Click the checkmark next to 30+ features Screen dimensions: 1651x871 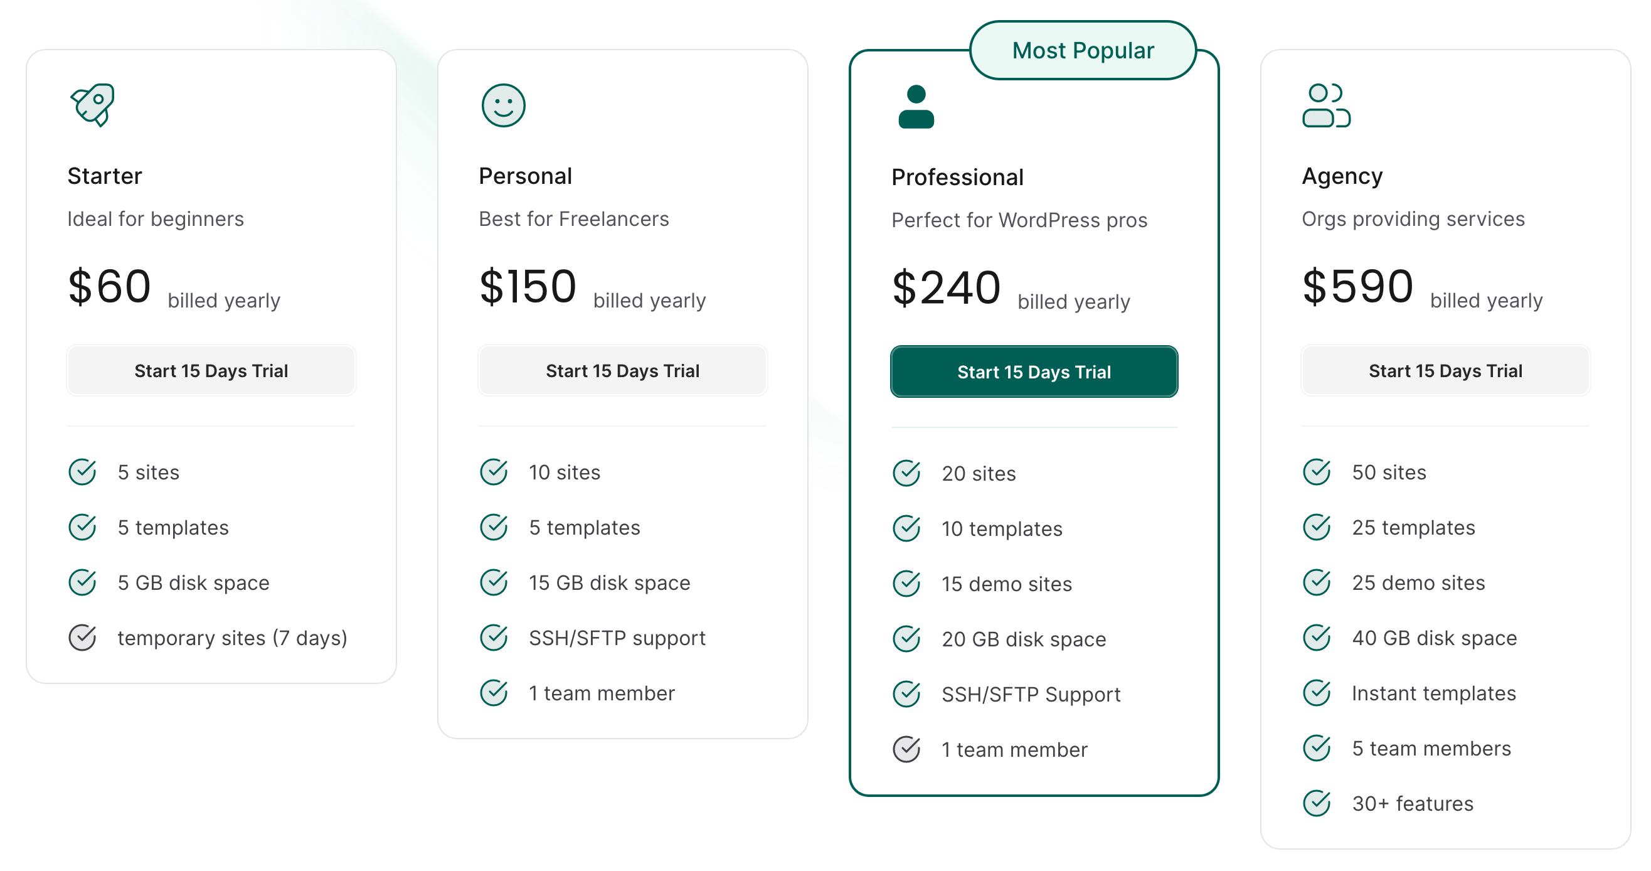point(1317,803)
